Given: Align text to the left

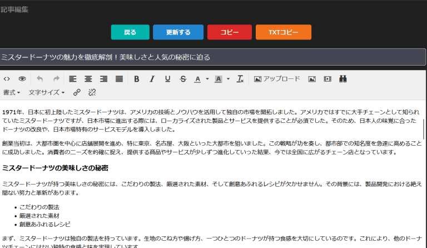Looking at the screenshot, I should pyautogui.click(x=73, y=79).
